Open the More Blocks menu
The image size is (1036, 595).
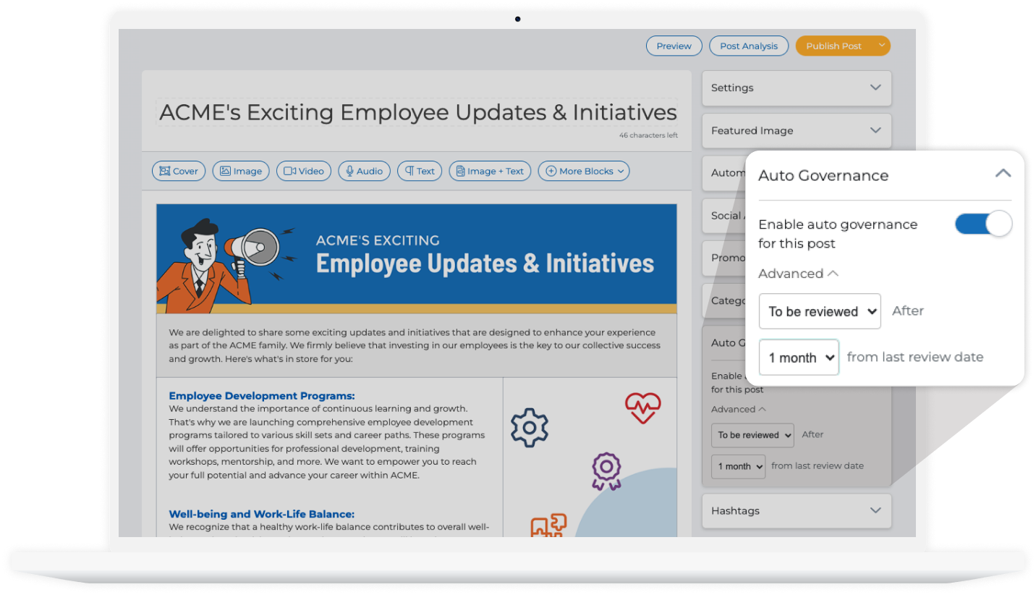[x=583, y=171]
